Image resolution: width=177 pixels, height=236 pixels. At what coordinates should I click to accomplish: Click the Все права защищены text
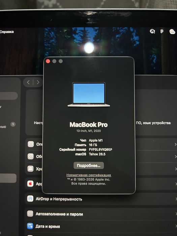pos(88,184)
